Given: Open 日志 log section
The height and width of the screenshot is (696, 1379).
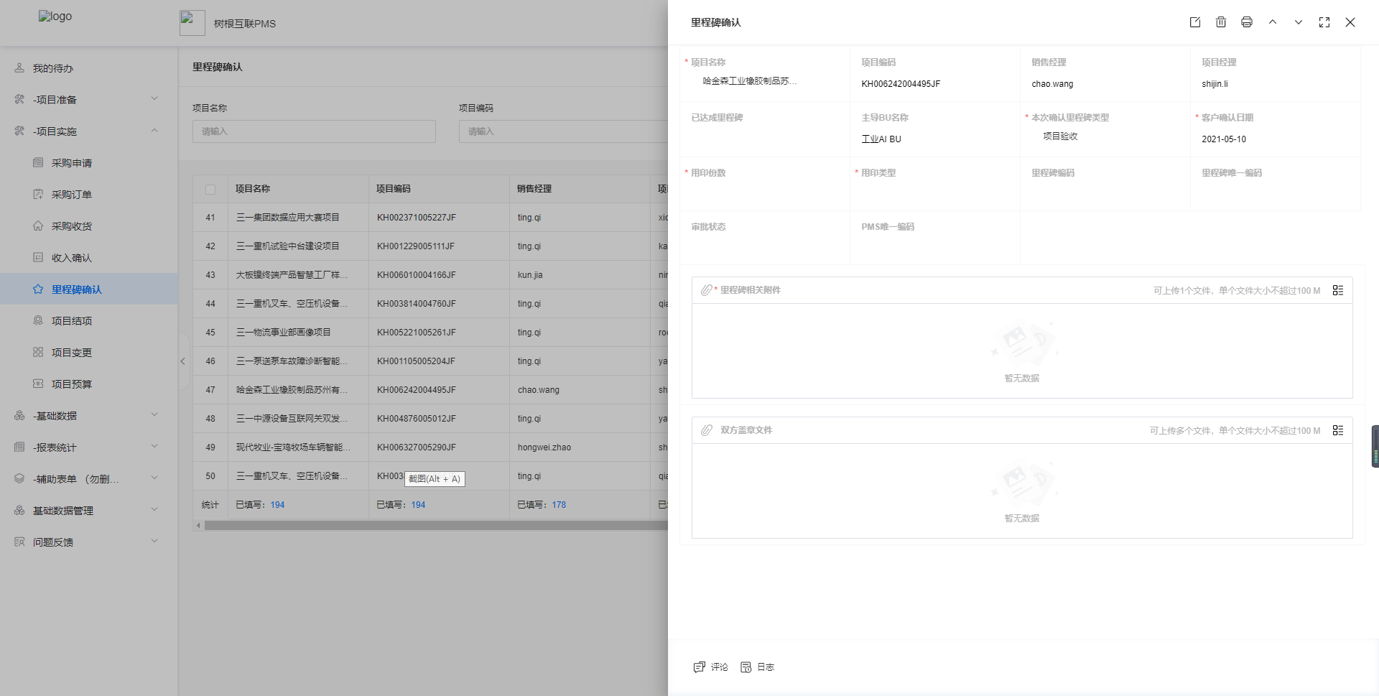Looking at the screenshot, I should coord(758,667).
